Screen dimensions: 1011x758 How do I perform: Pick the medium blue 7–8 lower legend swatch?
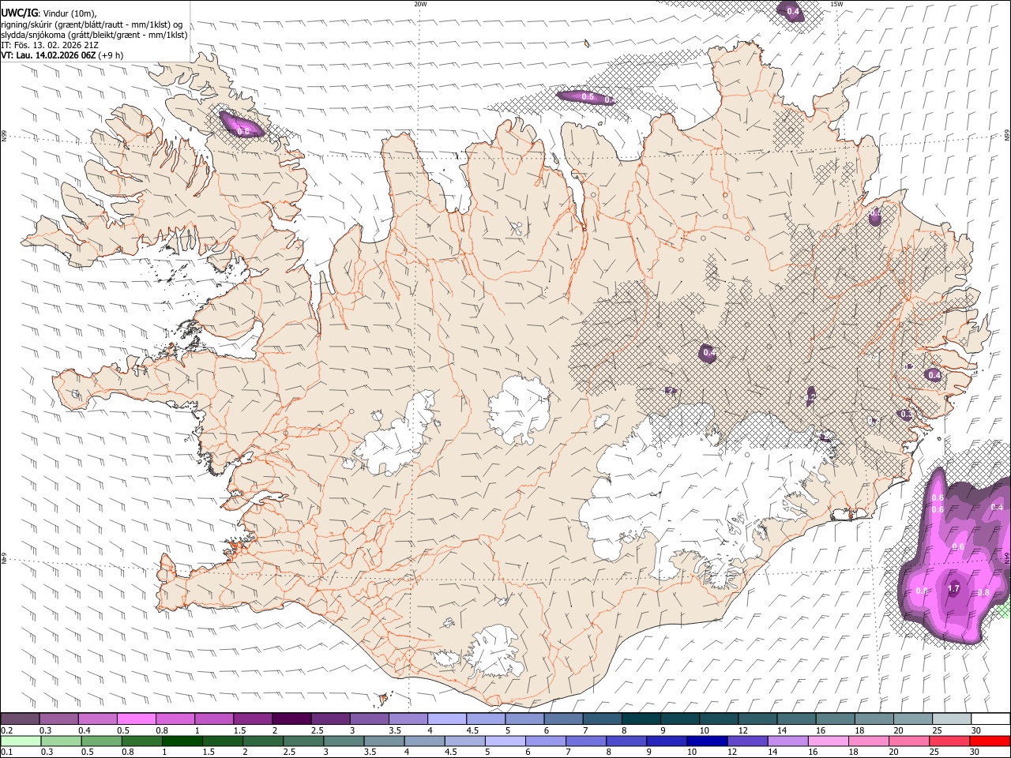click(x=585, y=741)
